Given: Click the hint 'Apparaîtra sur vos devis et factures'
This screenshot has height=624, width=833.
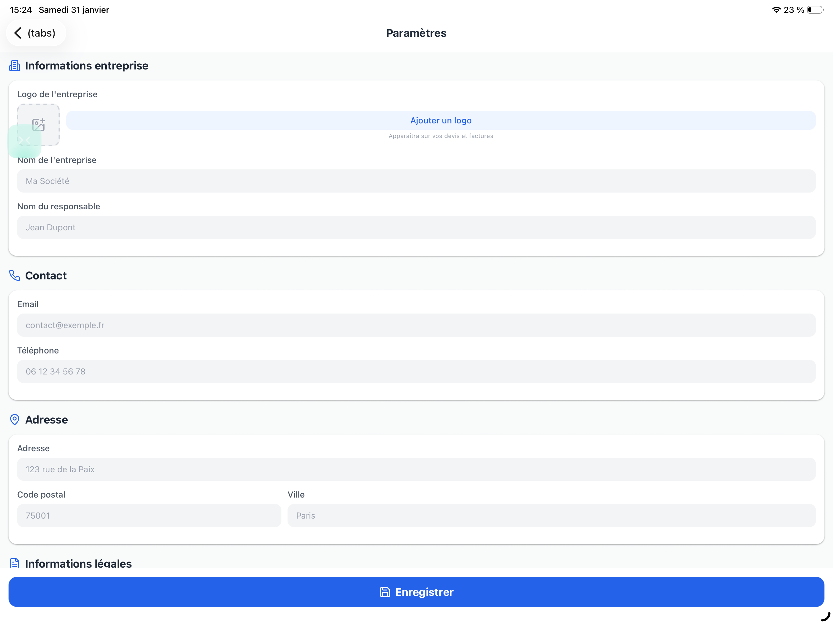Looking at the screenshot, I should (441, 136).
